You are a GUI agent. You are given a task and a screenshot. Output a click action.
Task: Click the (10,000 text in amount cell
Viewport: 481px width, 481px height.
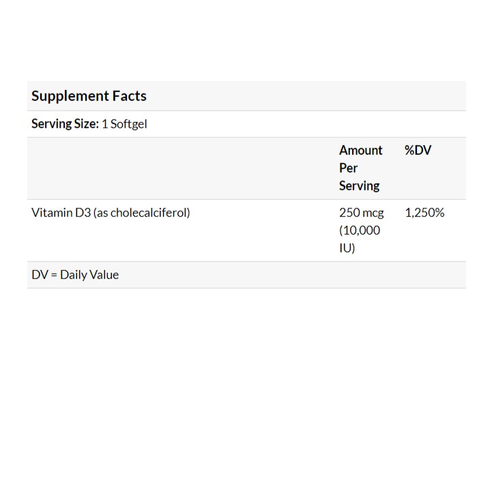click(x=359, y=230)
